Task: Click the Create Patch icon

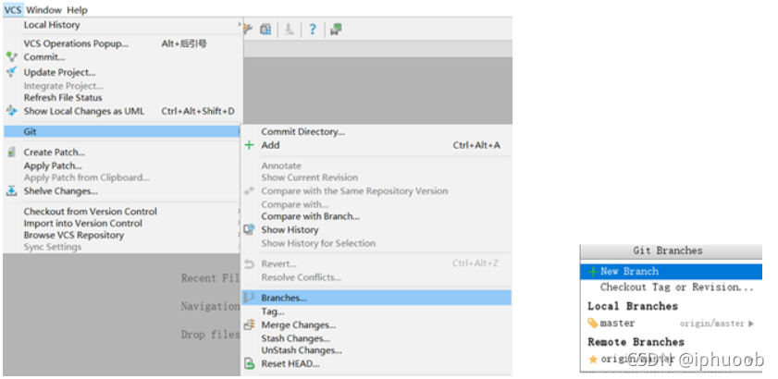Action: [x=11, y=153]
